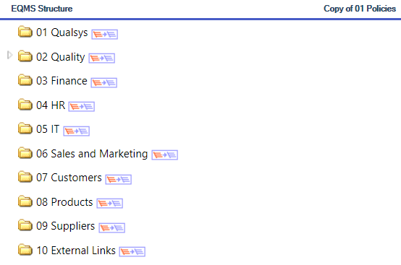Select the 06 Sales and Marketing folder
The width and height of the screenshot is (401, 265).
pos(92,154)
